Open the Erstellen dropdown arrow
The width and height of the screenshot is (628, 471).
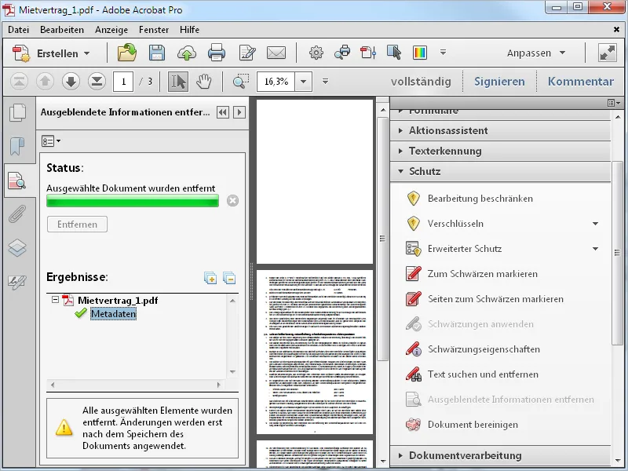pos(87,53)
